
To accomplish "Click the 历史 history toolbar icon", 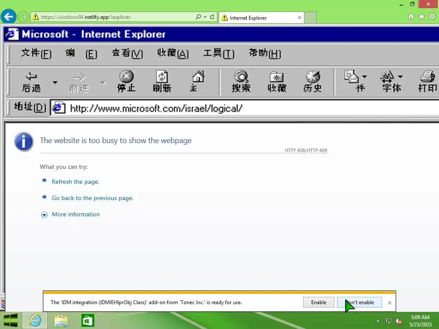I will pyautogui.click(x=313, y=81).
